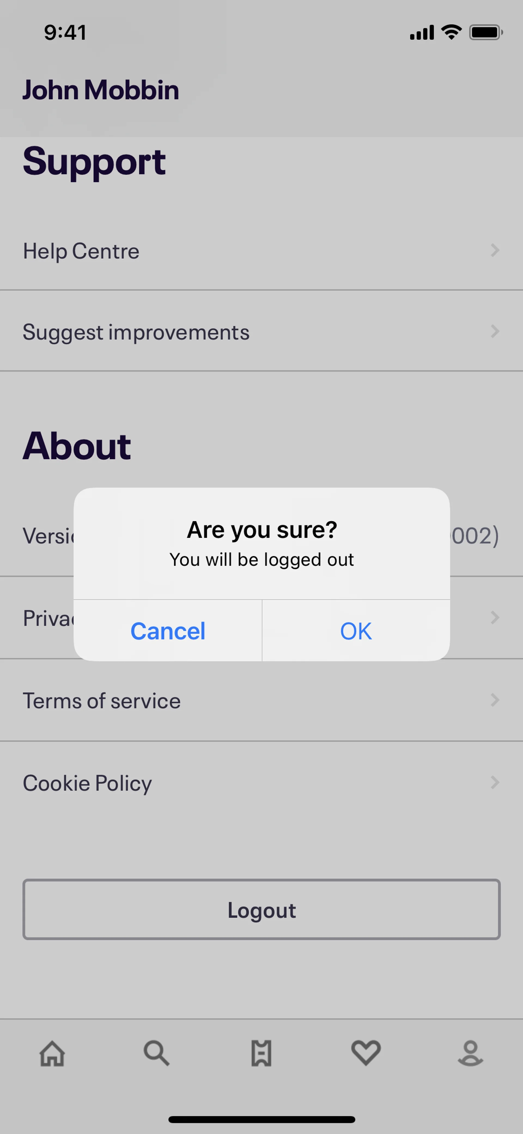Open the Search tab icon
523x1134 pixels.
[156, 1054]
